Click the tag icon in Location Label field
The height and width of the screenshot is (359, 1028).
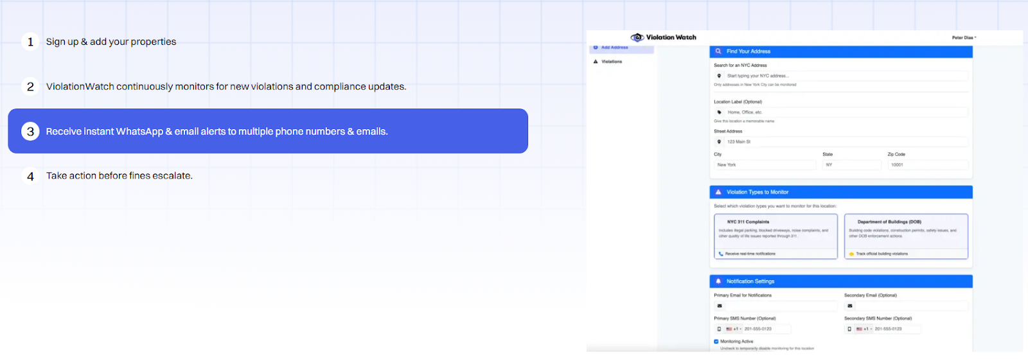719,112
